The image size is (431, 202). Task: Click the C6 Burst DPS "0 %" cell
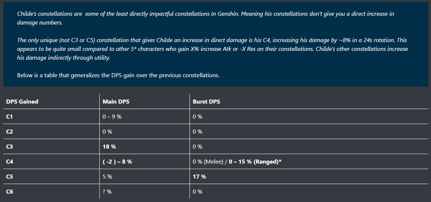pos(198,191)
